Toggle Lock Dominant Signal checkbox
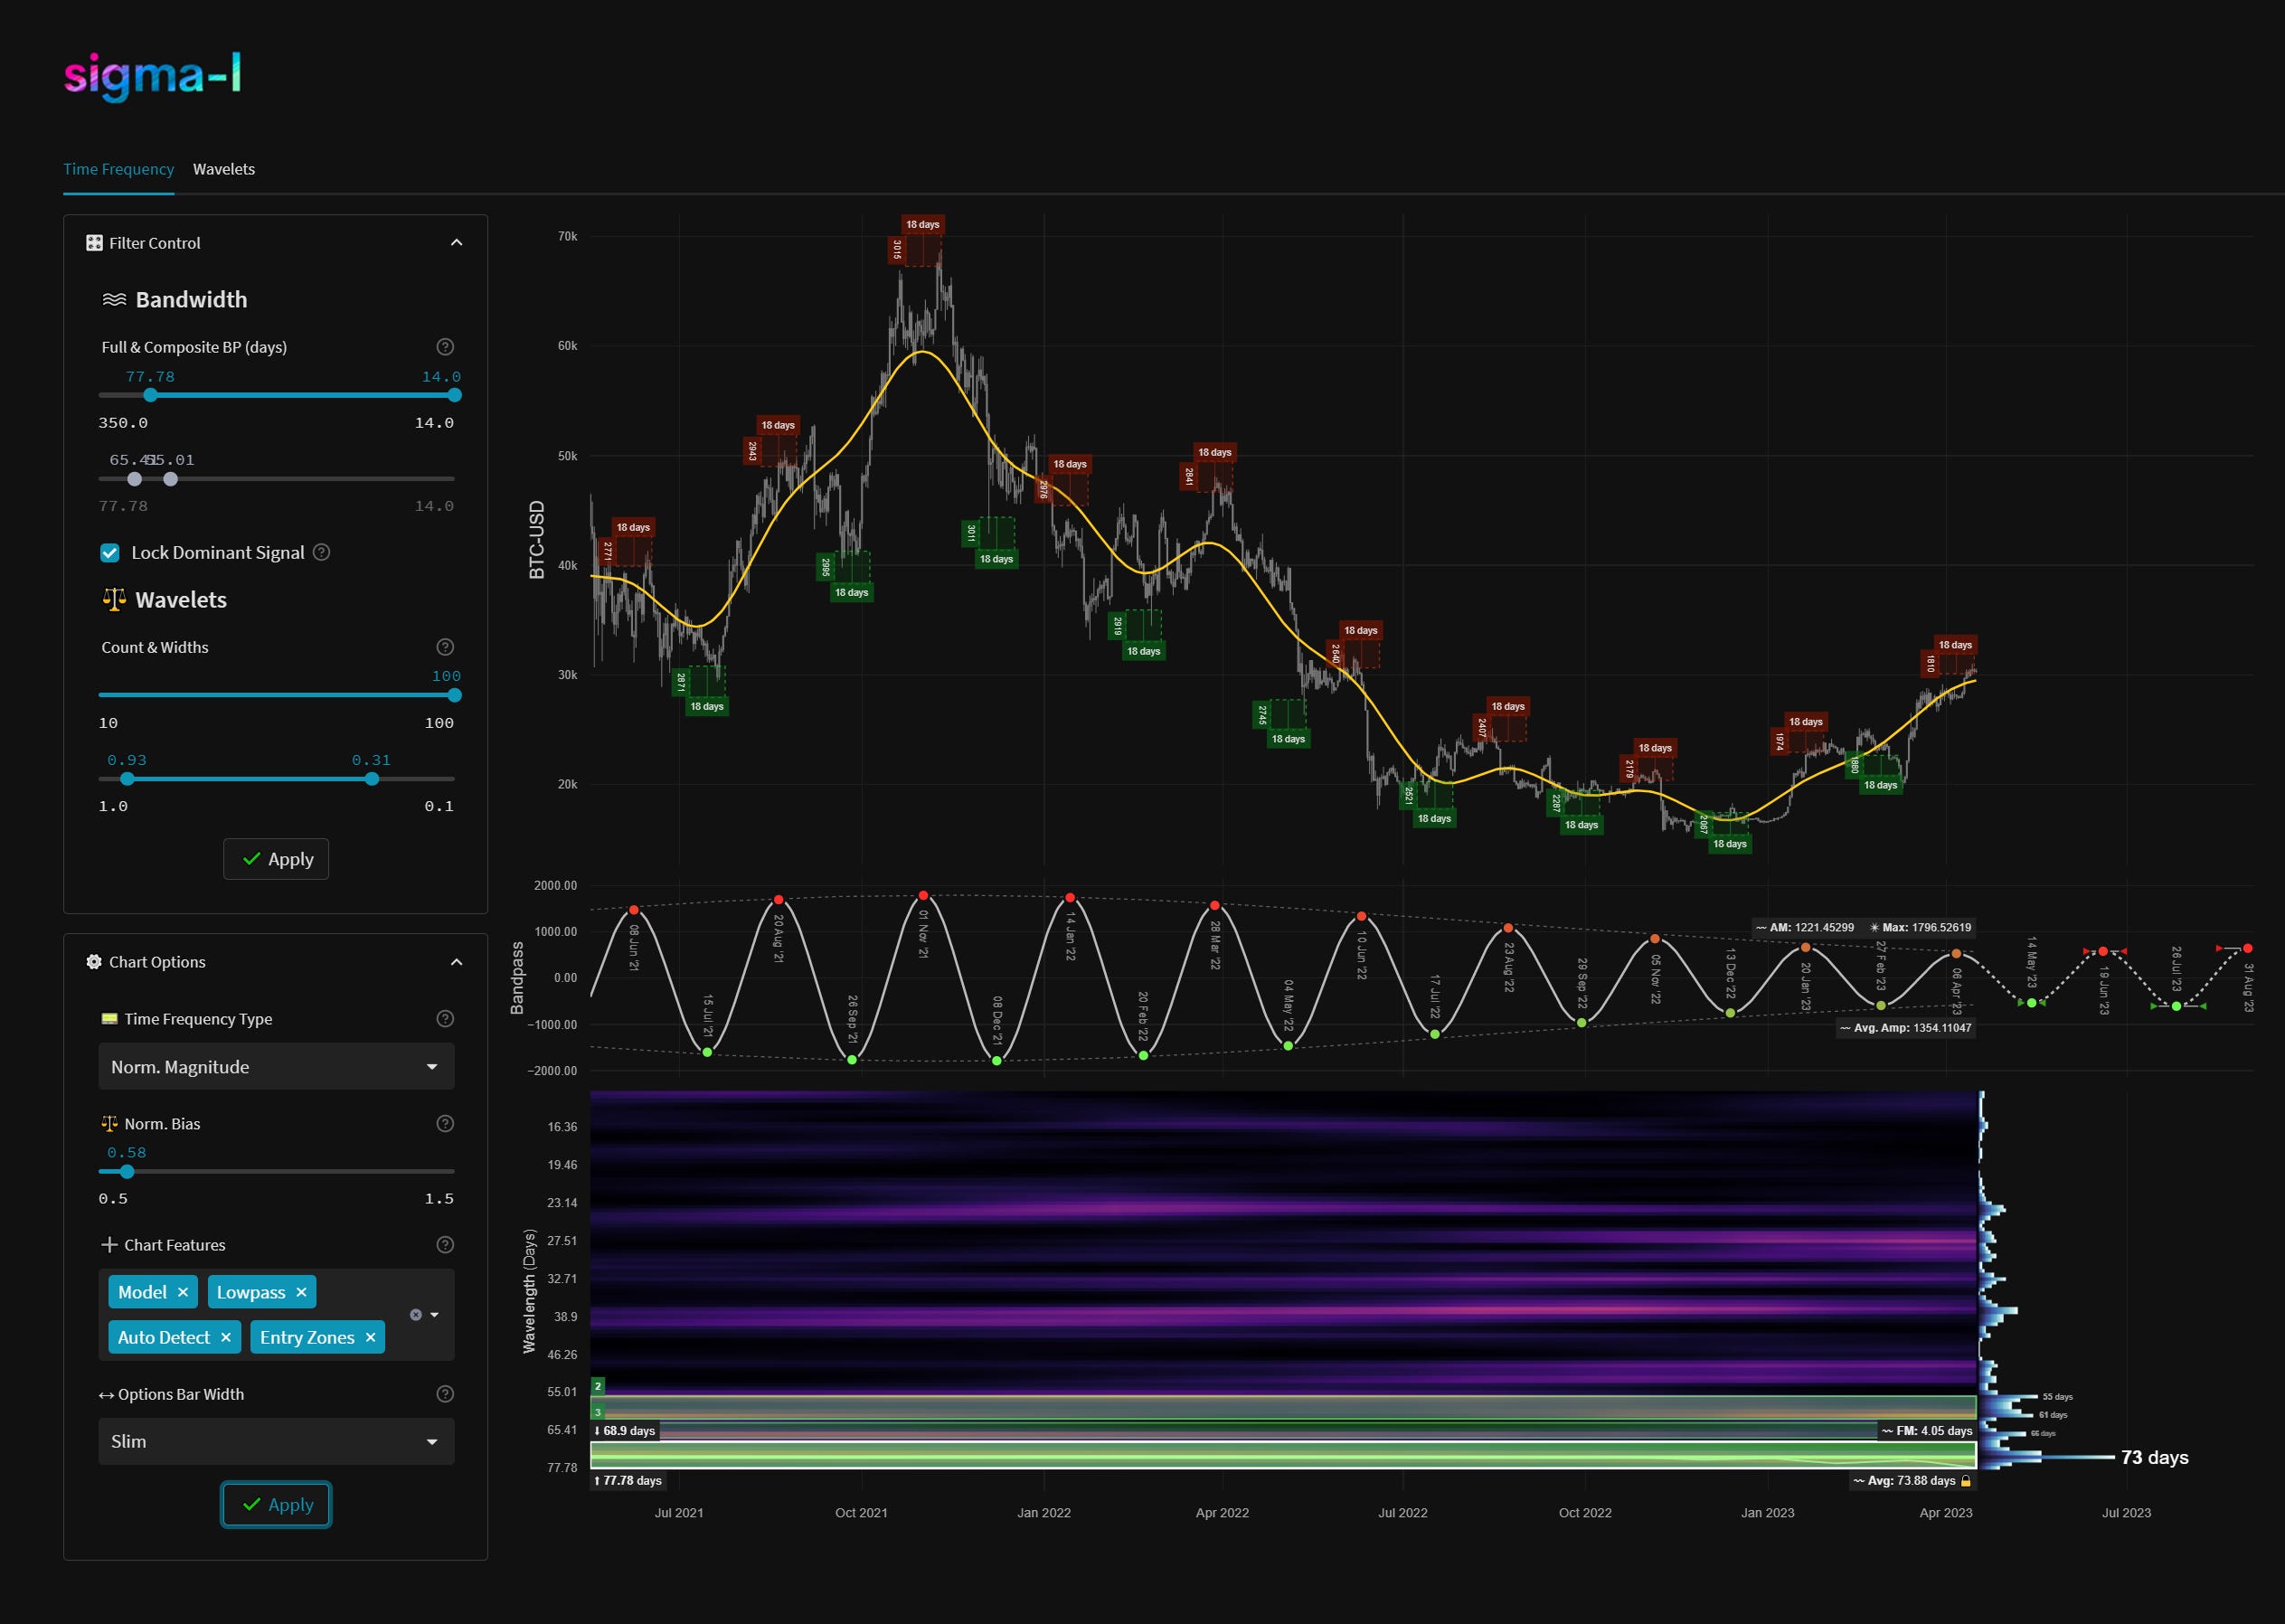 tap(111, 553)
